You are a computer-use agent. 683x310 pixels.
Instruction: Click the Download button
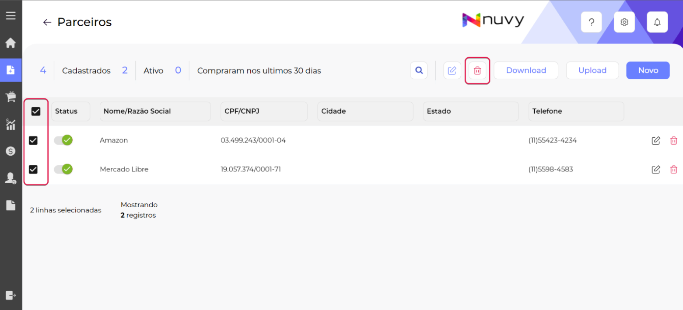525,70
